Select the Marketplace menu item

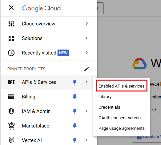[49, 126]
